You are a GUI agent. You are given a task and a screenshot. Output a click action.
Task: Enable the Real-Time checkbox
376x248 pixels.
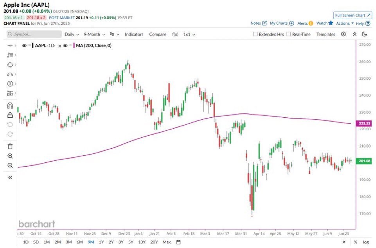tap(288, 34)
